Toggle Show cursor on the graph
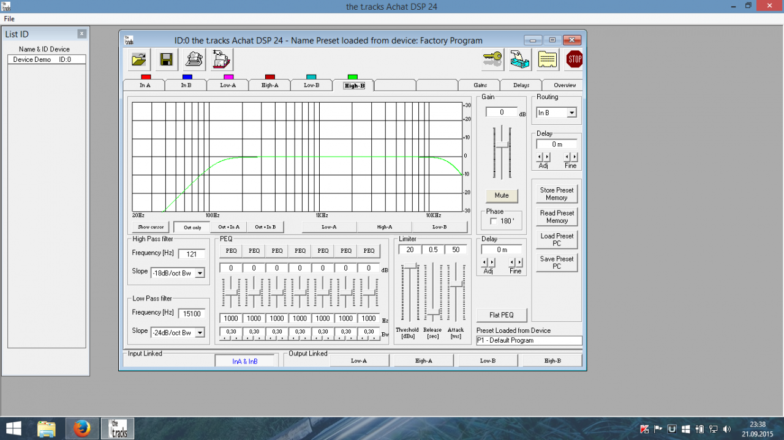 tap(151, 227)
